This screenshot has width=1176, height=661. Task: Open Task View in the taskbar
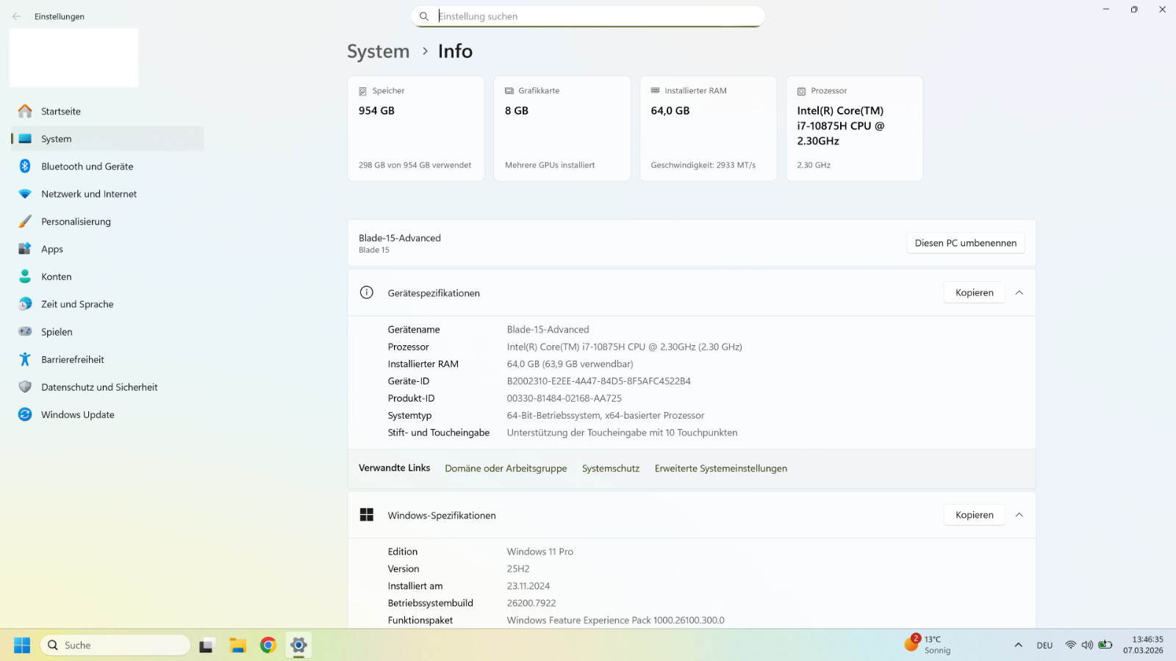(x=207, y=645)
